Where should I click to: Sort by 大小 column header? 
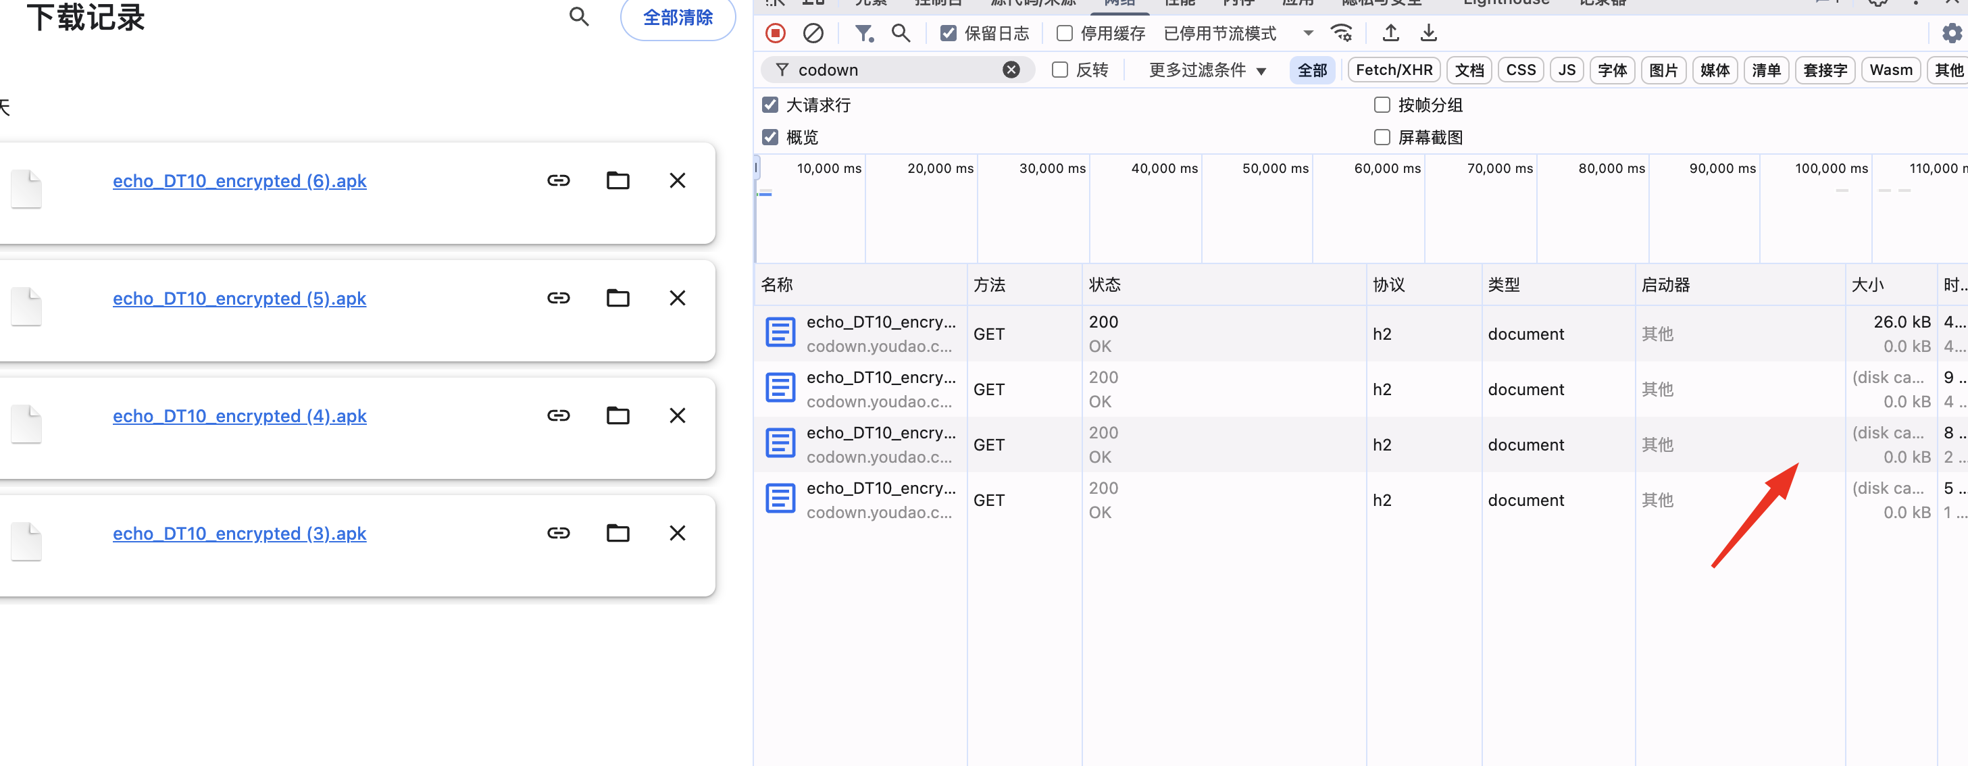1892,285
